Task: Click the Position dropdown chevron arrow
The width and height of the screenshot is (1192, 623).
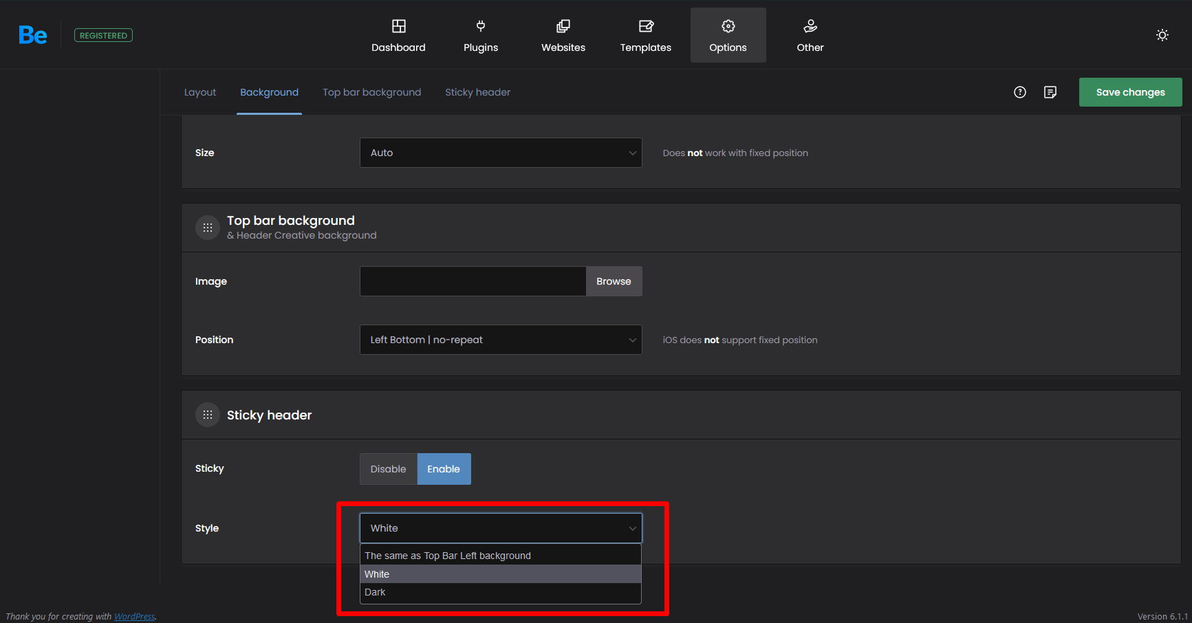Action: (632, 340)
